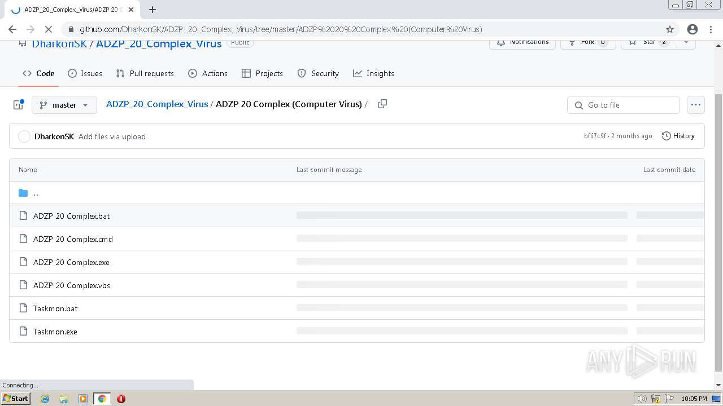Open Taskmon.bat file
This screenshot has height=406, width=723.
click(55, 308)
